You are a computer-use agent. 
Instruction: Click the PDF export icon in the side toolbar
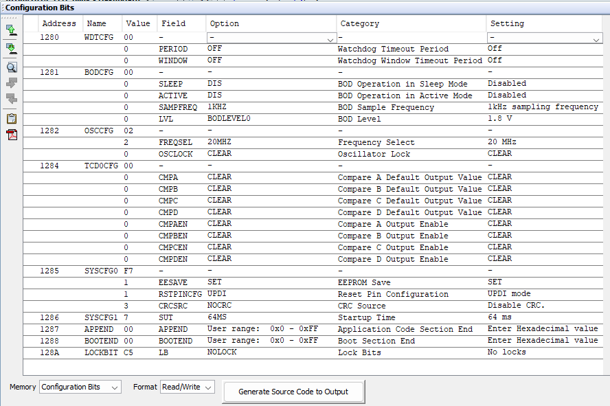tap(12, 135)
